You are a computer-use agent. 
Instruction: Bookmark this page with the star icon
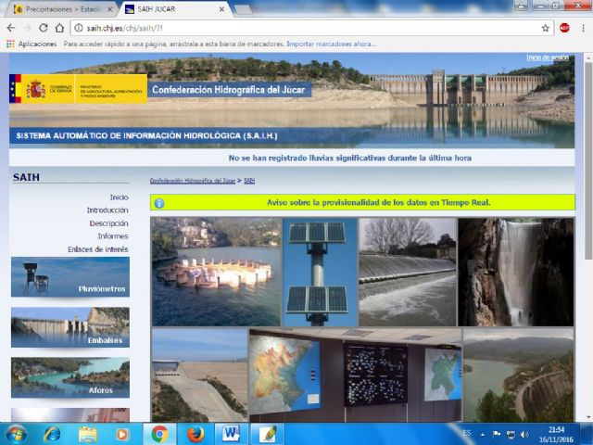(546, 28)
